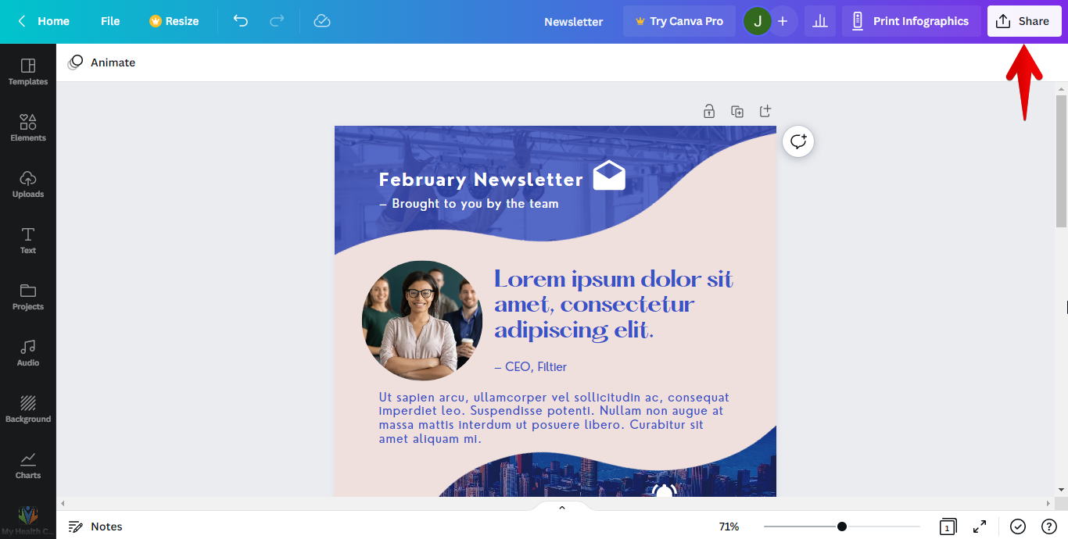Open the Charts panel

28,466
